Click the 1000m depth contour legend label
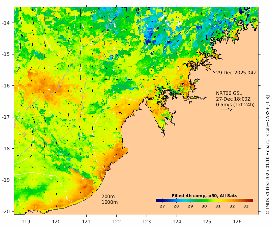273x226 pixels. [110, 202]
